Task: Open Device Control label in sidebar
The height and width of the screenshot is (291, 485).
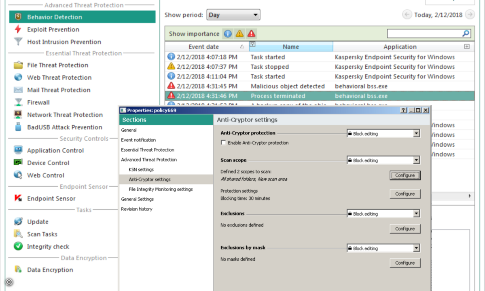Action: pos(48,163)
